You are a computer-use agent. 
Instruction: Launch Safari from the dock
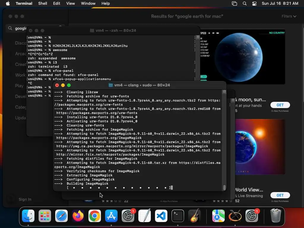pos(61,216)
